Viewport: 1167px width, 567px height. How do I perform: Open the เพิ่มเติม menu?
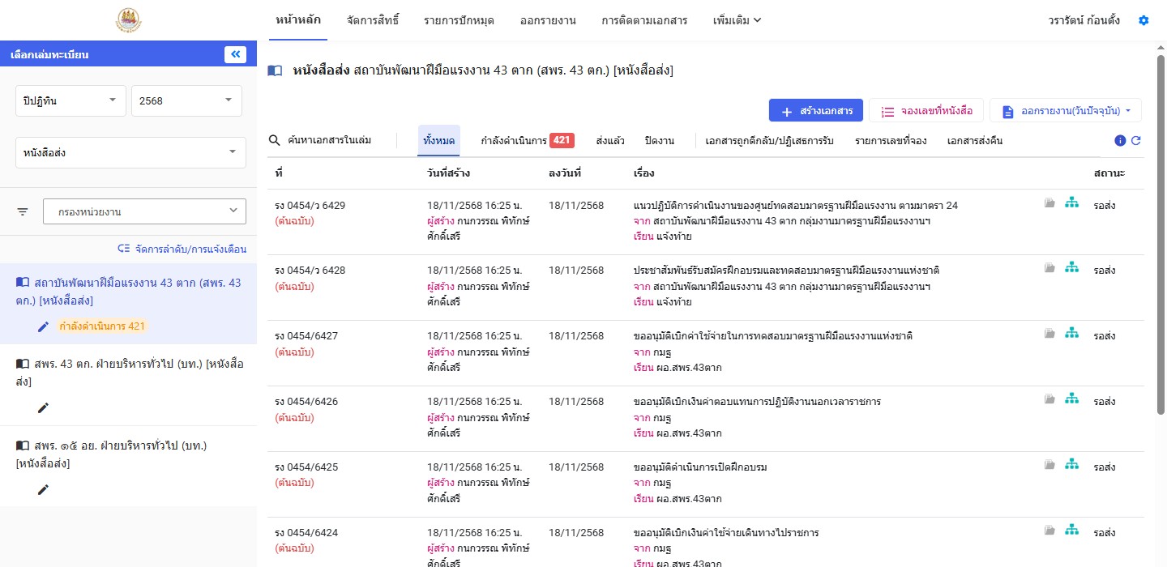pos(736,20)
